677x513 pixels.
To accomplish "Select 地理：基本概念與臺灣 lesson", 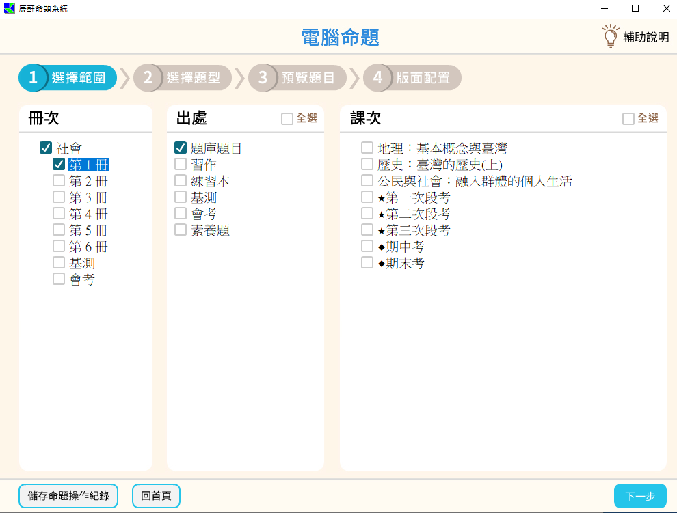I will click(367, 148).
